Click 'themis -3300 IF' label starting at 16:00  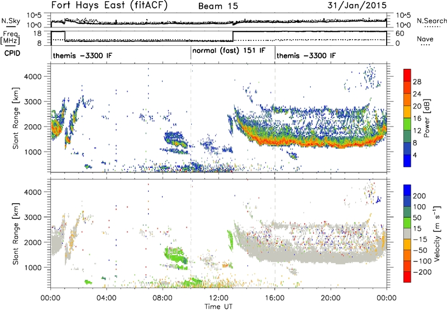(x=306, y=55)
